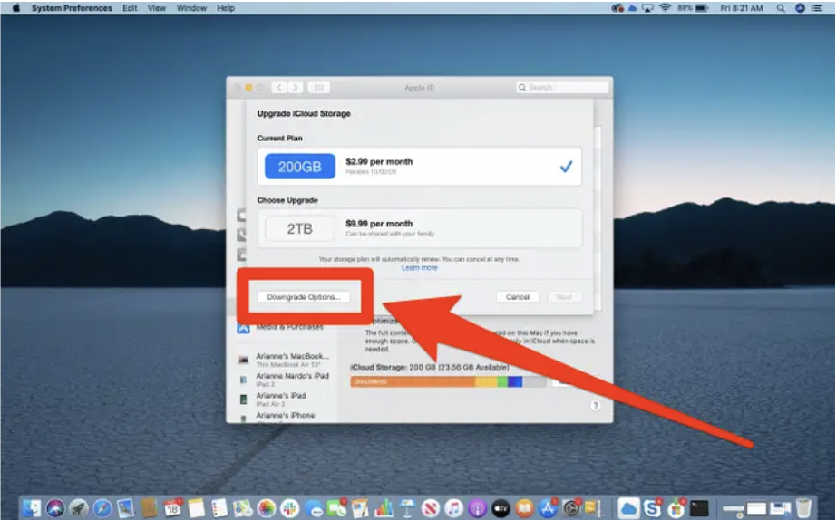Screen dimensions: 836x520
Task: Open the Window menu
Action: tap(191, 8)
